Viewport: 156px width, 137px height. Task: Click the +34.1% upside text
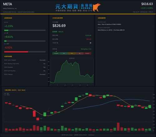tap(61, 32)
